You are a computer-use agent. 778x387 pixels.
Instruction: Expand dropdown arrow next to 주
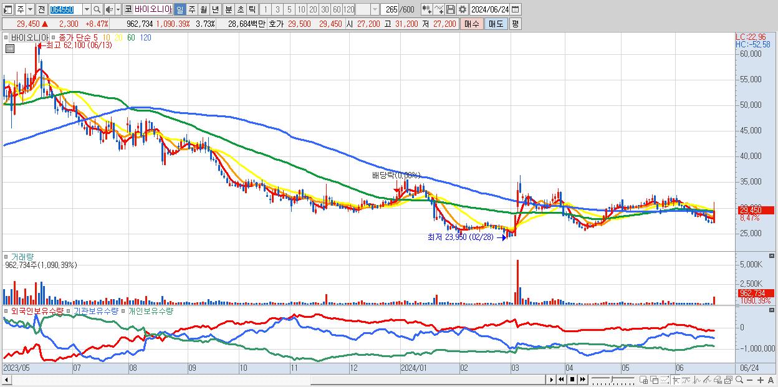click(30, 10)
